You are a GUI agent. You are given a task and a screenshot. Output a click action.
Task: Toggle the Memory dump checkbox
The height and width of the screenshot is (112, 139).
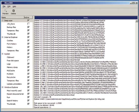(x=29, y=67)
